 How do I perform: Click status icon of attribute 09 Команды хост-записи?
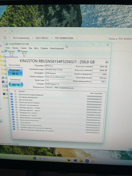[13, 115]
